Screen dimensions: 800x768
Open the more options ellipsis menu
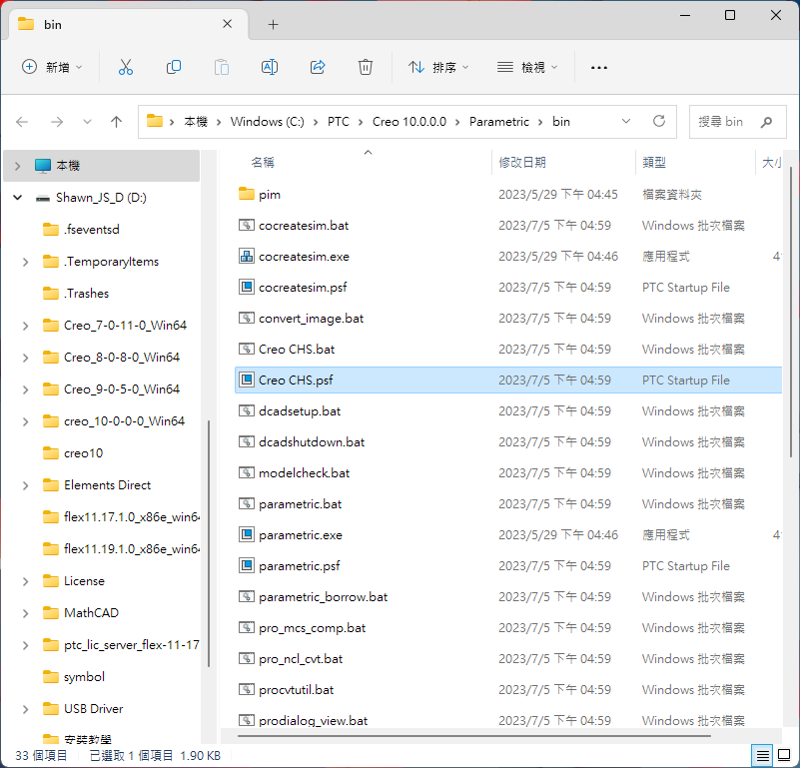click(x=599, y=67)
